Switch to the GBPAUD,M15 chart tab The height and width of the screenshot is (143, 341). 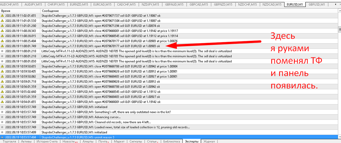point(174,4)
